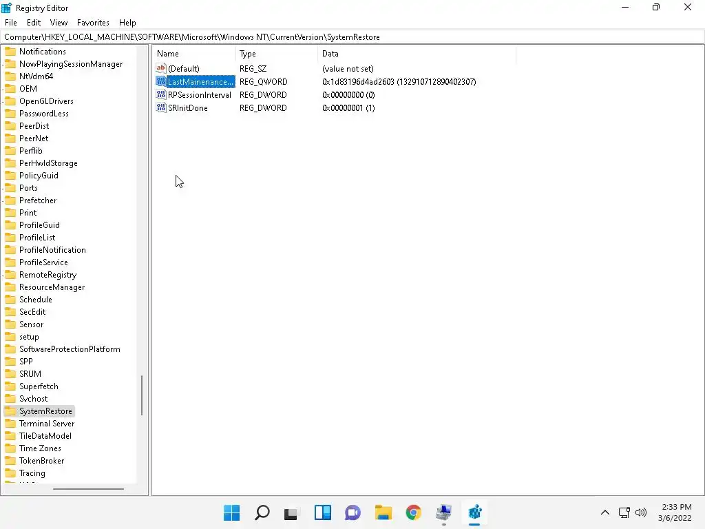The image size is (705, 529).
Task: Open taskbar Search
Action: pyautogui.click(x=262, y=512)
